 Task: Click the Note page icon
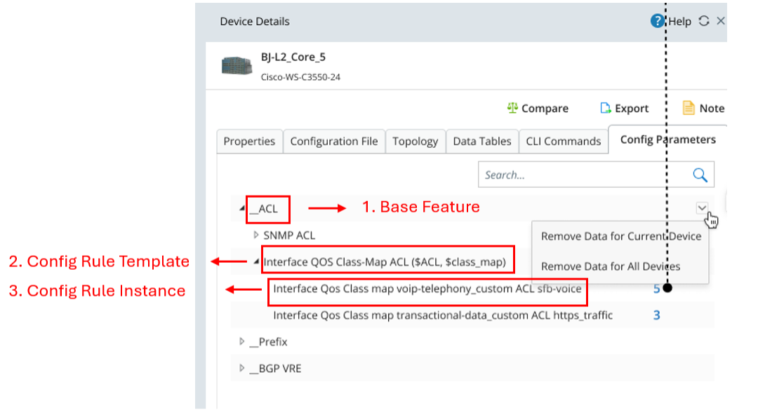[689, 108]
